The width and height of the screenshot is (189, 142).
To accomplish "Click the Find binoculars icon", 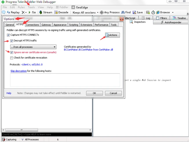I will point(123,12).
